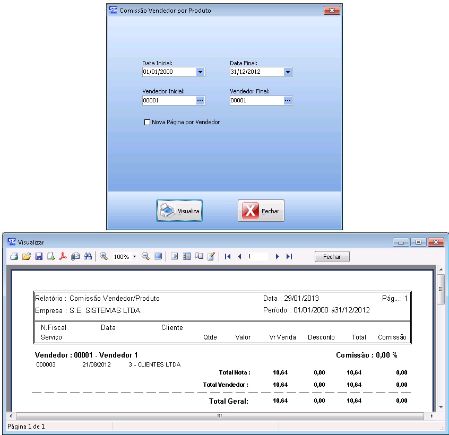Export report to PDF
This screenshot has width=449, height=435.
click(x=63, y=257)
